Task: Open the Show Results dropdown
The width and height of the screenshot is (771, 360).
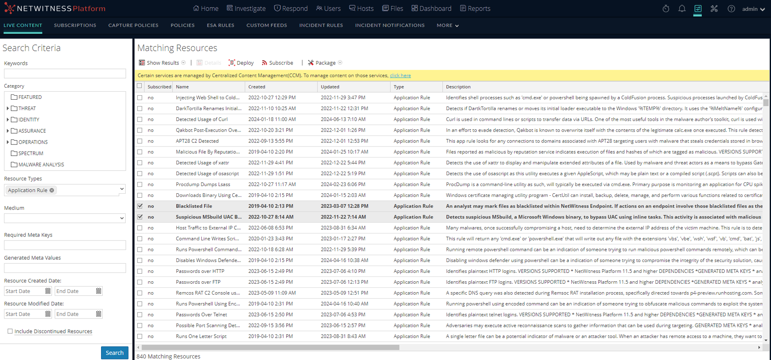Action: click(x=162, y=63)
